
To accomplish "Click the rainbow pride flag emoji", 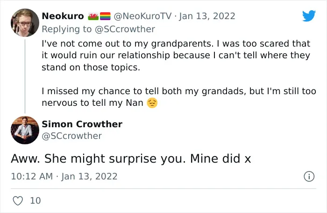I will tap(105, 16).
